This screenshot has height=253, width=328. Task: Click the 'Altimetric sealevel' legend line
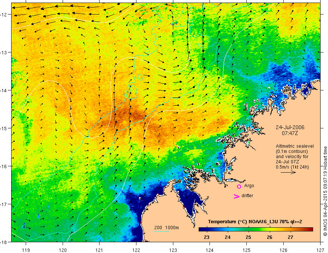pyautogui.click(x=295, y=146)
